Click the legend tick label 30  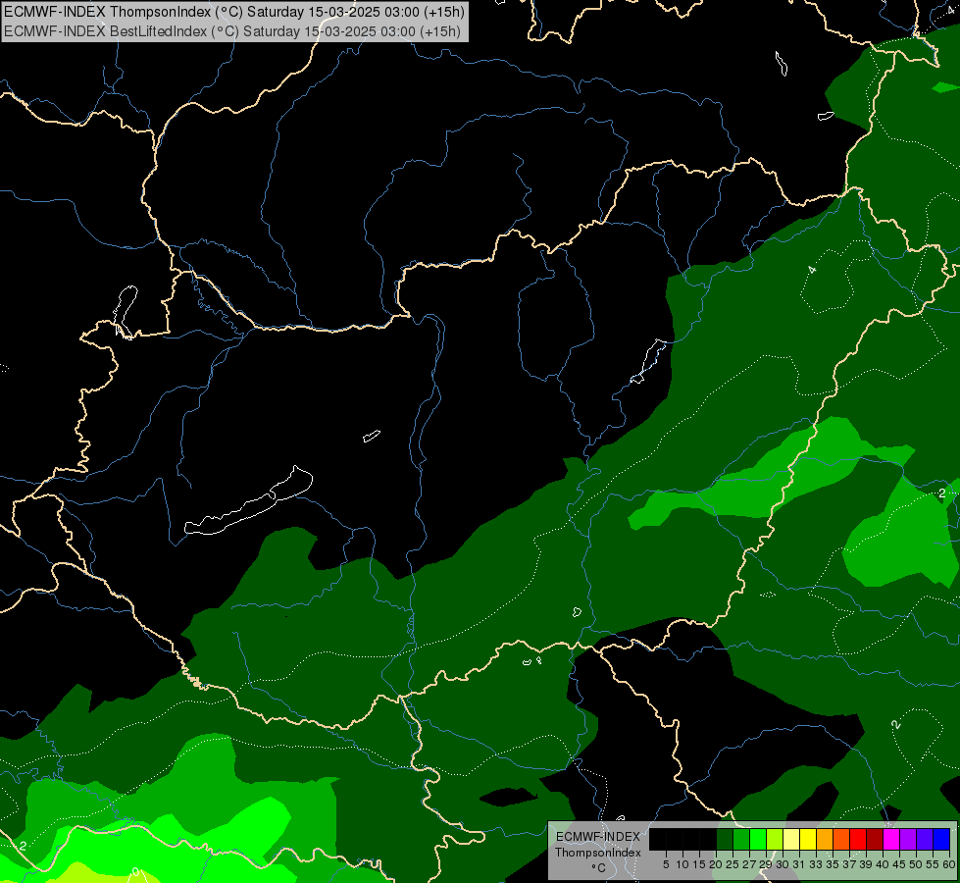[782, 864]
